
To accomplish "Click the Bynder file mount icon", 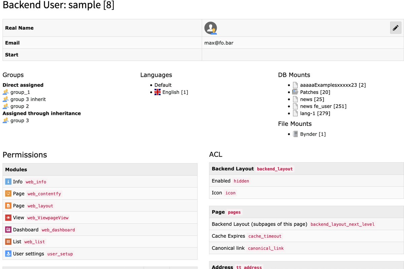I will 295,134.
